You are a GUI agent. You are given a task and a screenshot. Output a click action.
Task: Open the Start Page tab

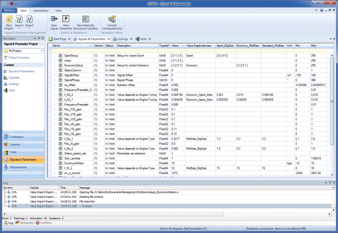coord(59,39)
